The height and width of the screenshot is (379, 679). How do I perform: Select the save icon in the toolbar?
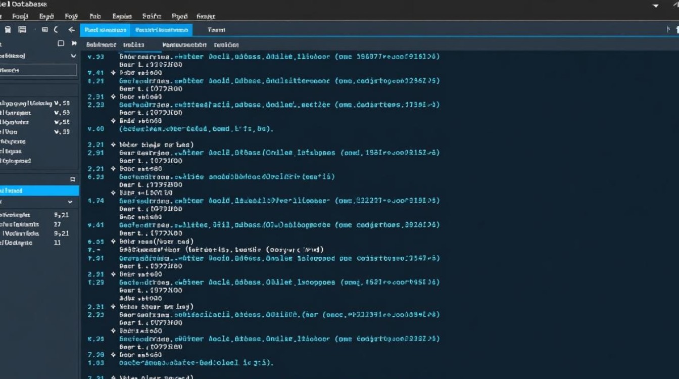click(8, 29)
